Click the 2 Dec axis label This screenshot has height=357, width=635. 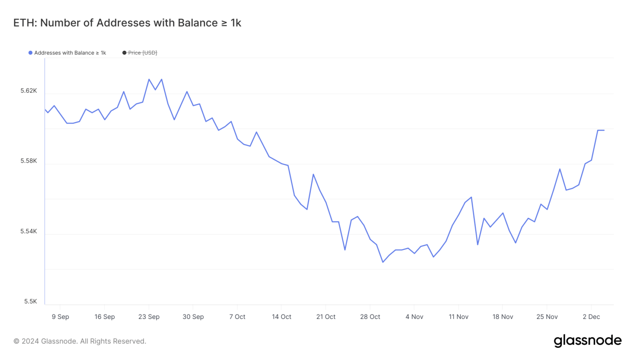[x=591, y=317]
